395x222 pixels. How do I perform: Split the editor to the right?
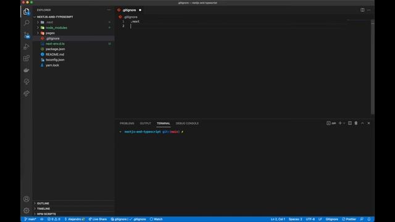tap(362, 10)
